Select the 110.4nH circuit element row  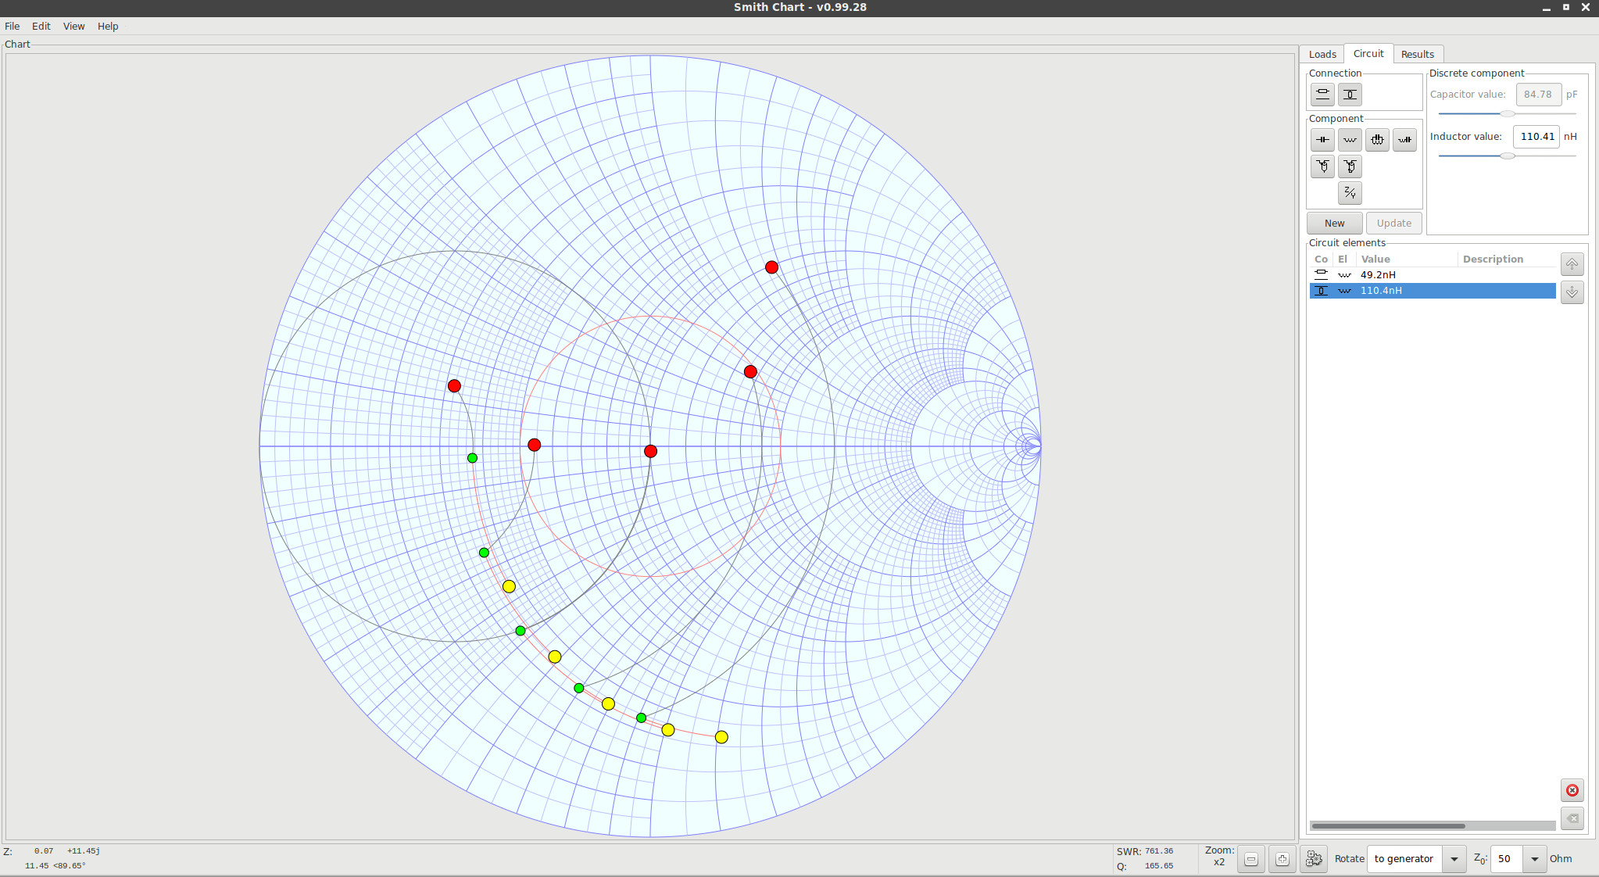pyautogui.click(x=1433, y=291)
